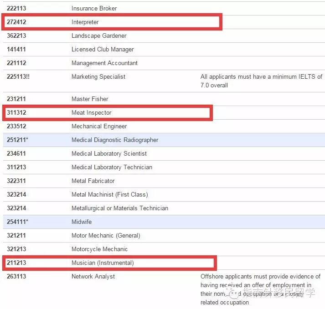
Task: Select occupation code 321213
Action: 16,249
